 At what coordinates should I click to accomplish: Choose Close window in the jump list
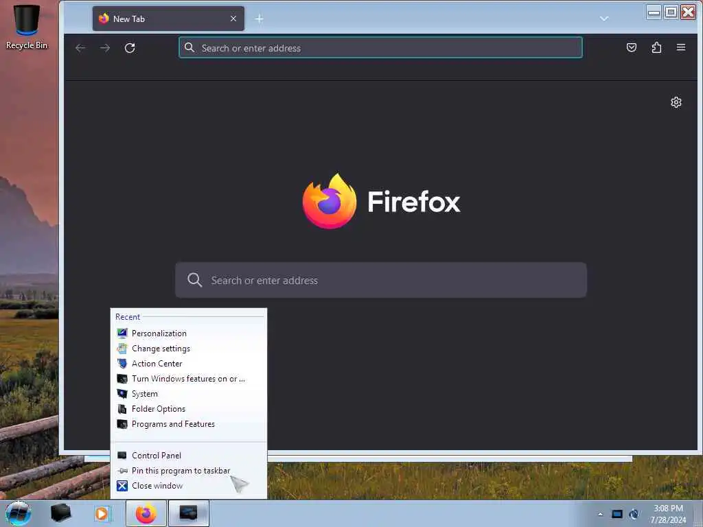pos(188,486)
